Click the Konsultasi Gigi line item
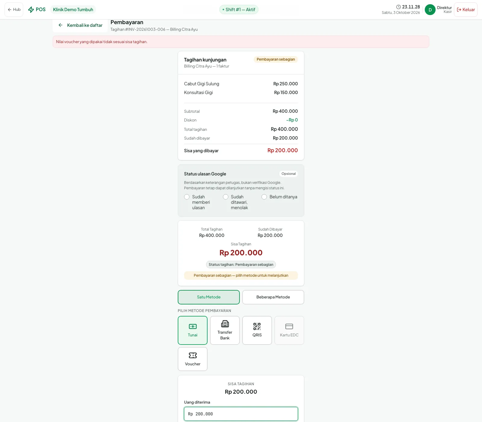The image size is (482, 422). coord(241,93)
